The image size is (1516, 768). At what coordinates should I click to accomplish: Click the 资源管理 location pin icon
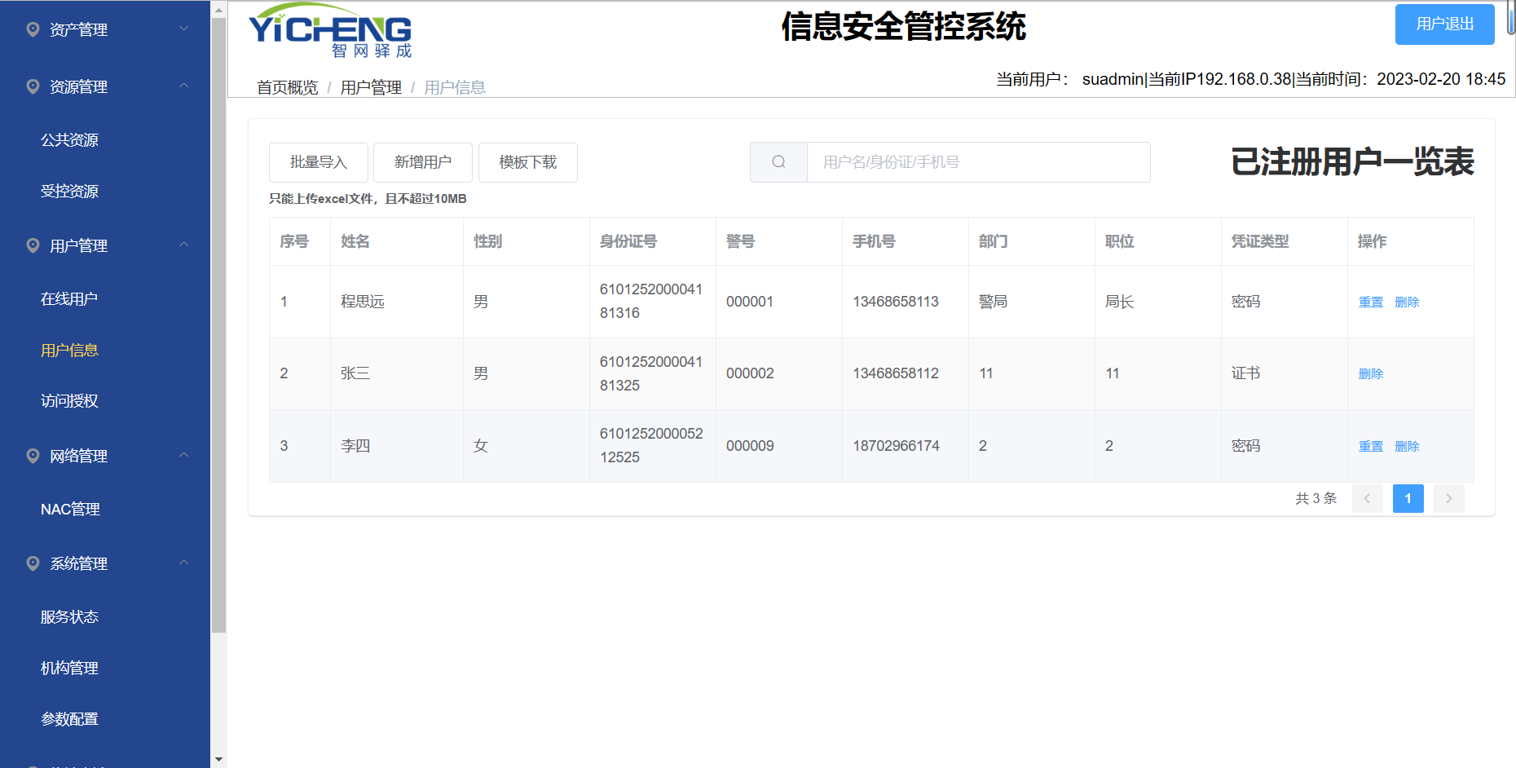pos(33,87)
